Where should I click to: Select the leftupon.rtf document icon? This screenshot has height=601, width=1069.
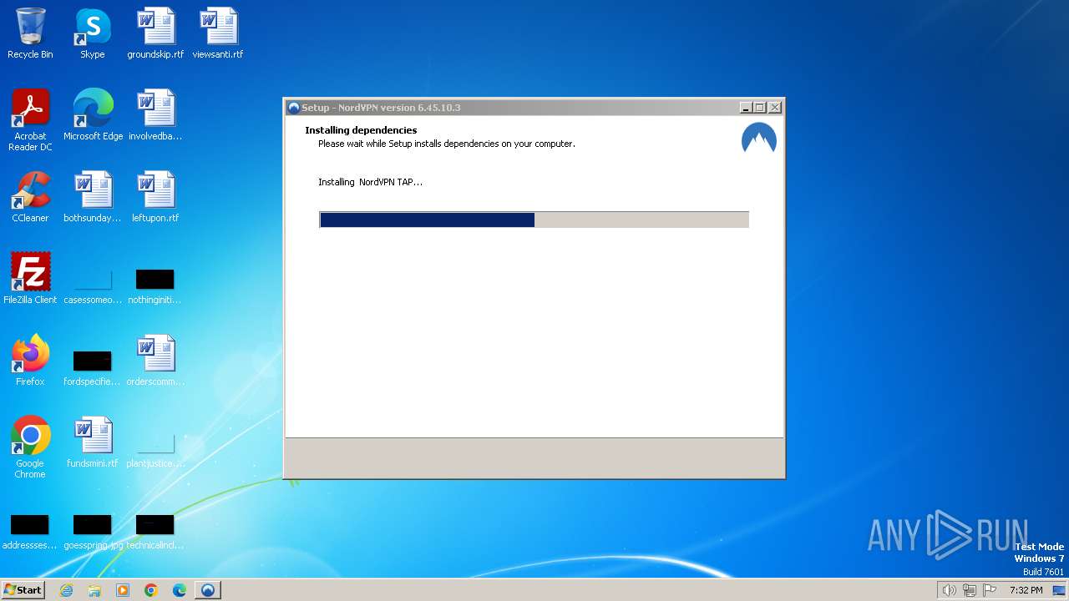[x=155, y=196]
